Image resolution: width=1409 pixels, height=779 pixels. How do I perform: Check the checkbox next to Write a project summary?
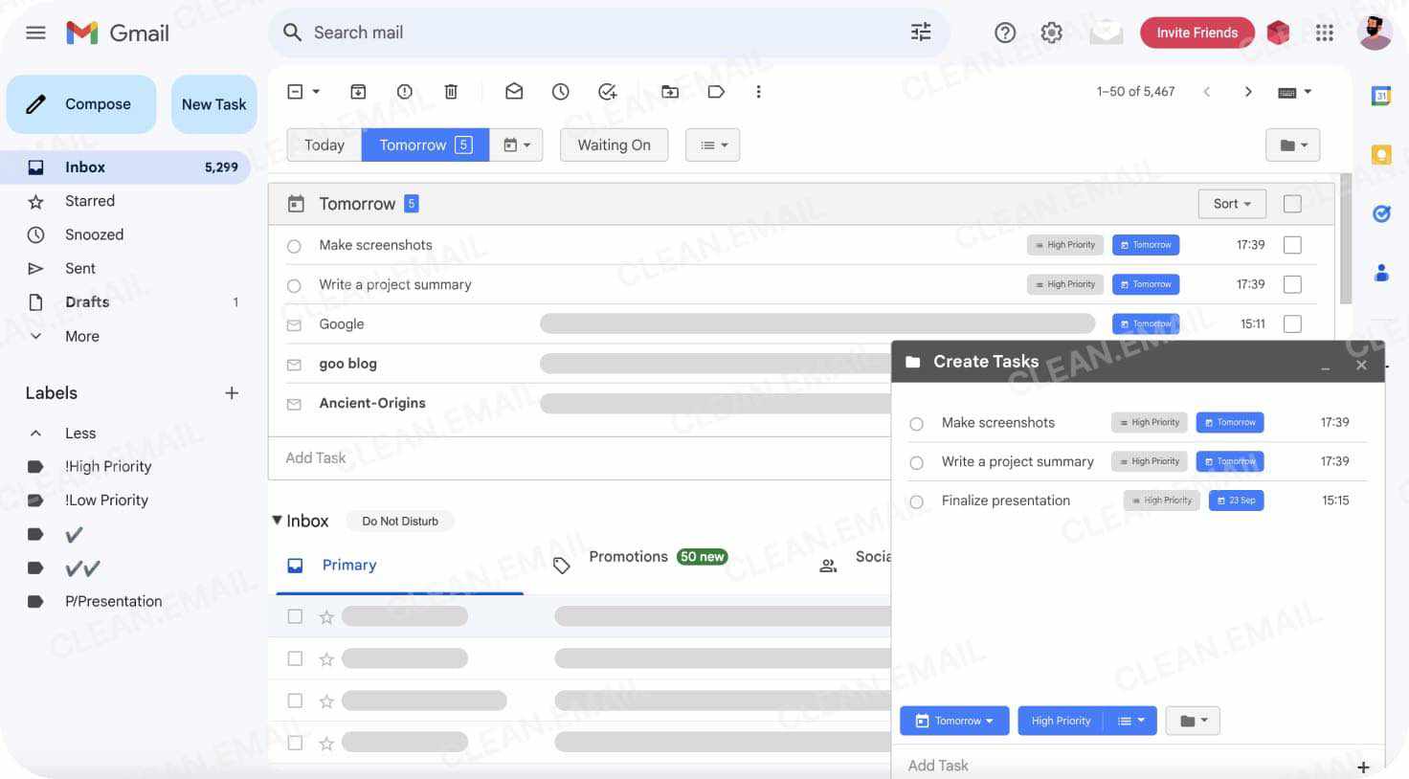[x=1292, y=284]
